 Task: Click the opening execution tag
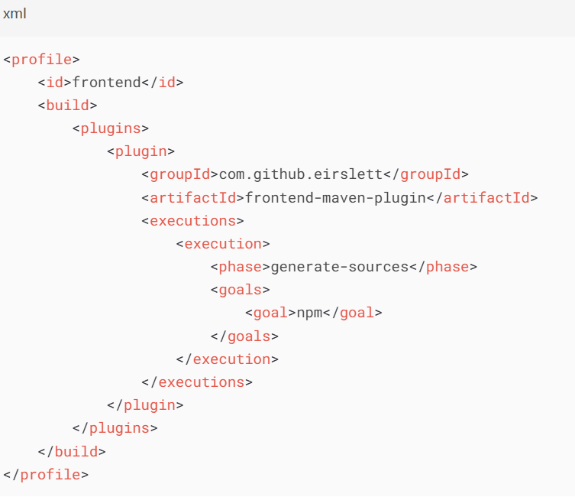click(x=223, y=244)
